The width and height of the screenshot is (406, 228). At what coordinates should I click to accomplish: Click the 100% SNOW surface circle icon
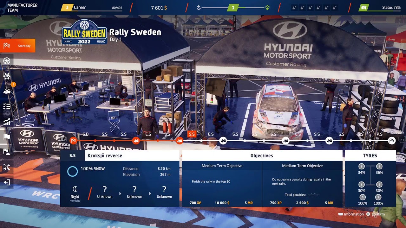[72, 171]
